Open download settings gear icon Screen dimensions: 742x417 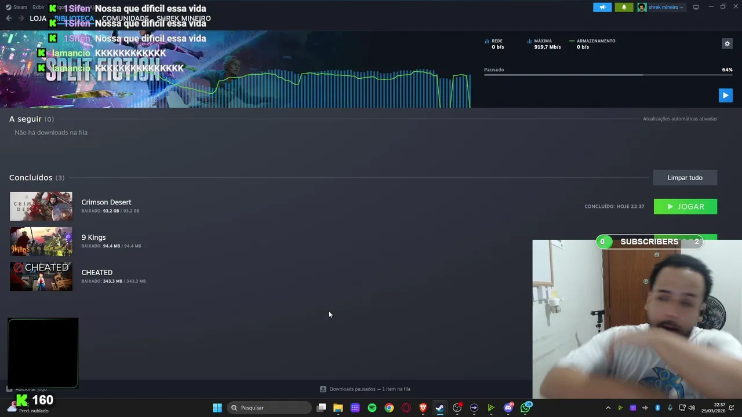tap(727, 43)
